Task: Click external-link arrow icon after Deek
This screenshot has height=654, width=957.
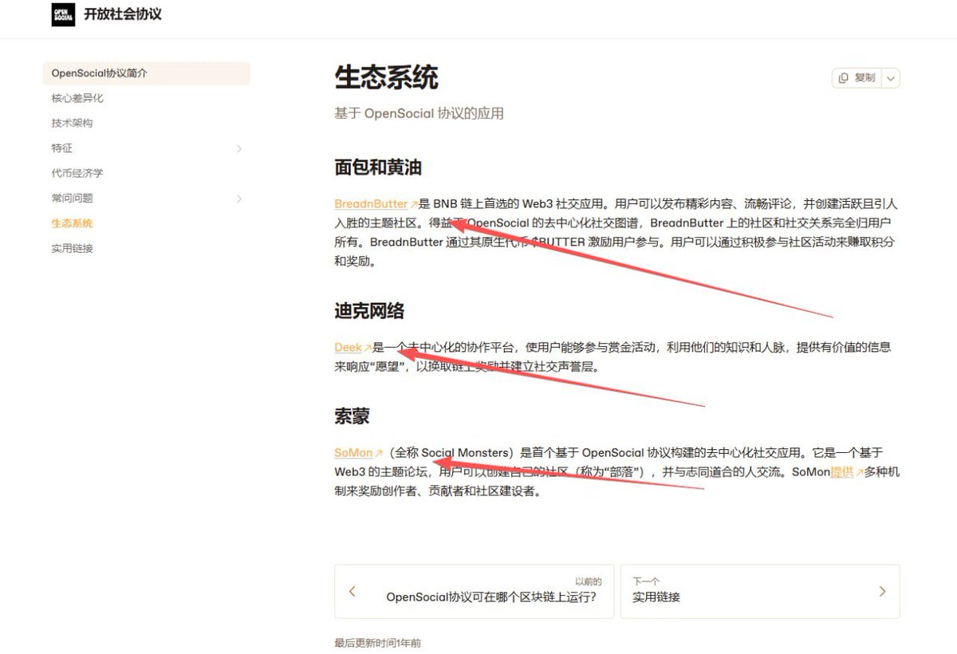Action: click(x=368, y=348)
